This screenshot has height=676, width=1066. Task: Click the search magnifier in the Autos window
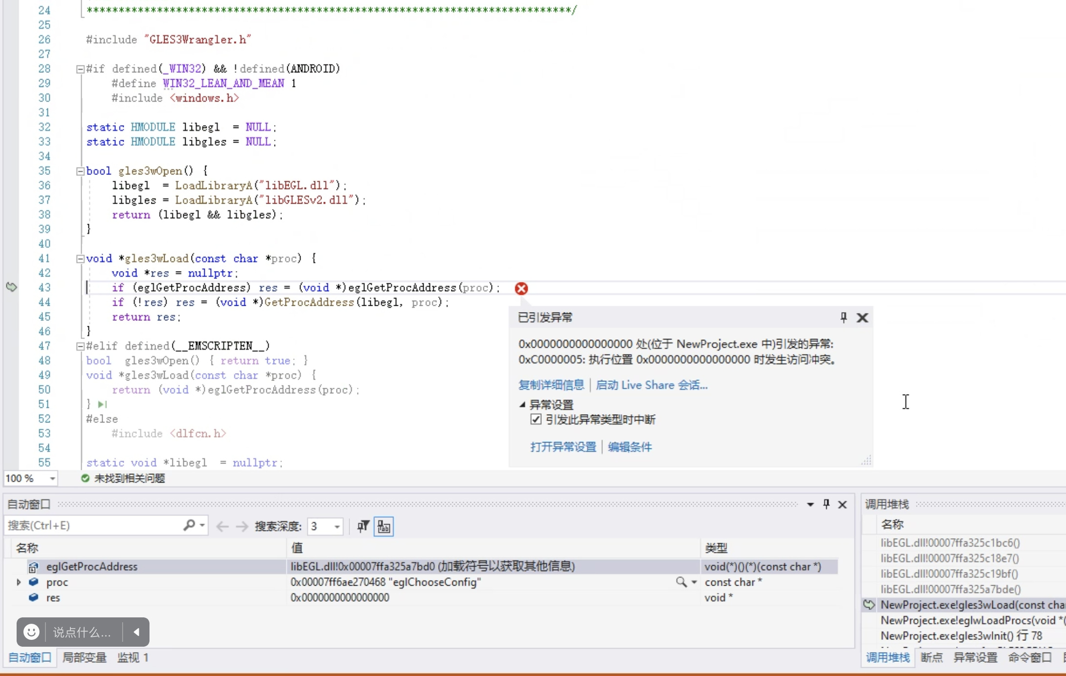(x=189, y=526)
